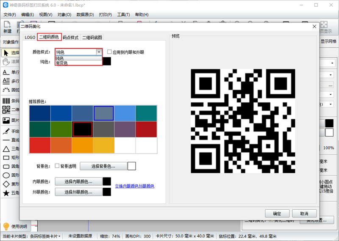Pick the olive green recommended color swatch

coord(61,129)
